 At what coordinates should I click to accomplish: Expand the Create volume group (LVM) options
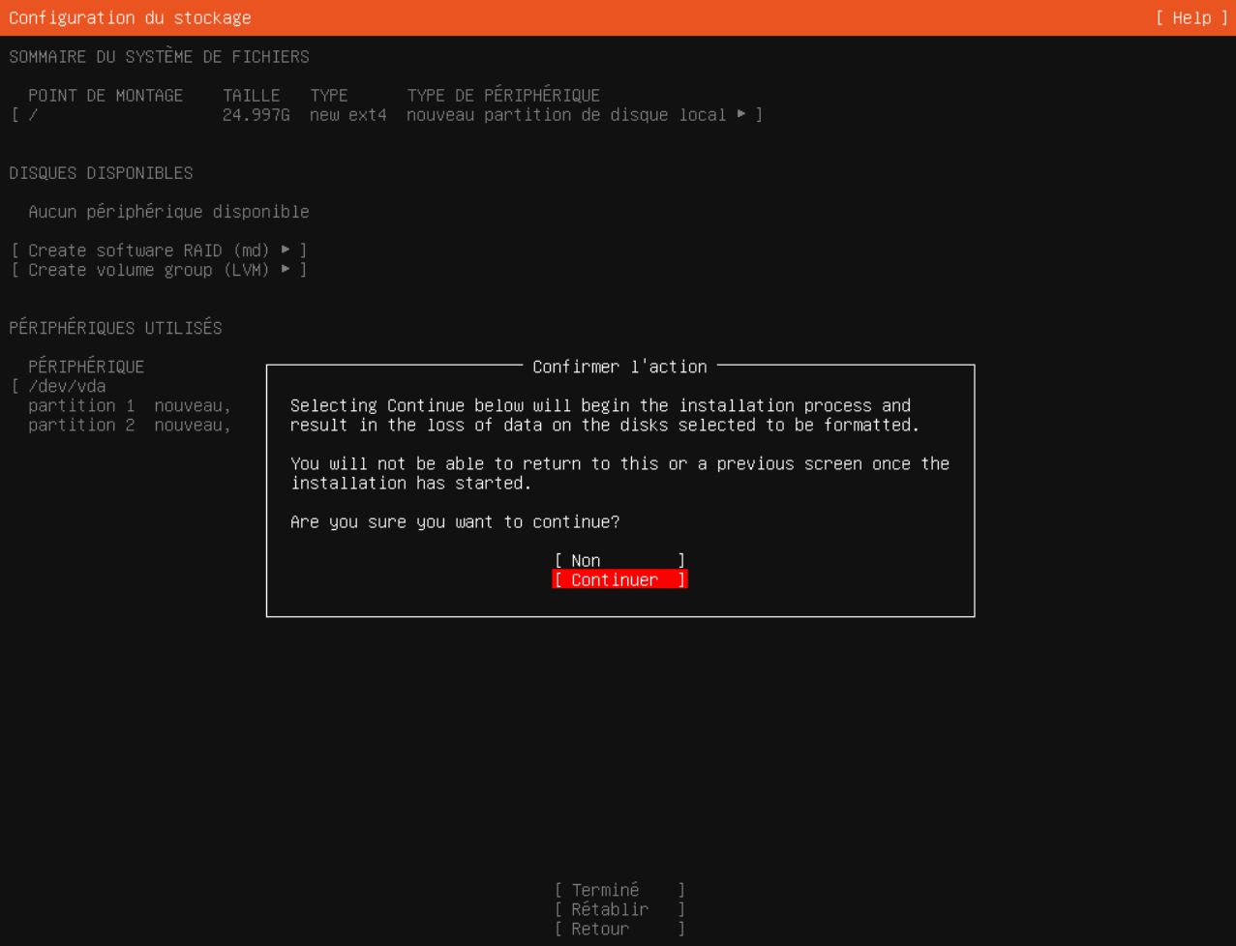(x=160, y=270)
